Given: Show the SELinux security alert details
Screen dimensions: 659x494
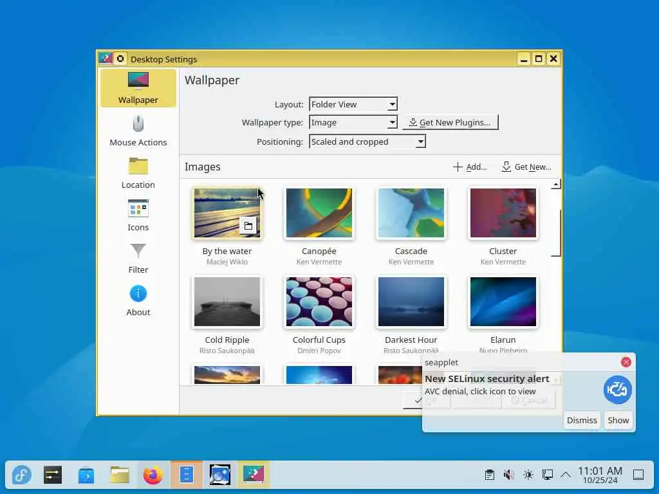Looking at the screenshot, I should point(618,420).
